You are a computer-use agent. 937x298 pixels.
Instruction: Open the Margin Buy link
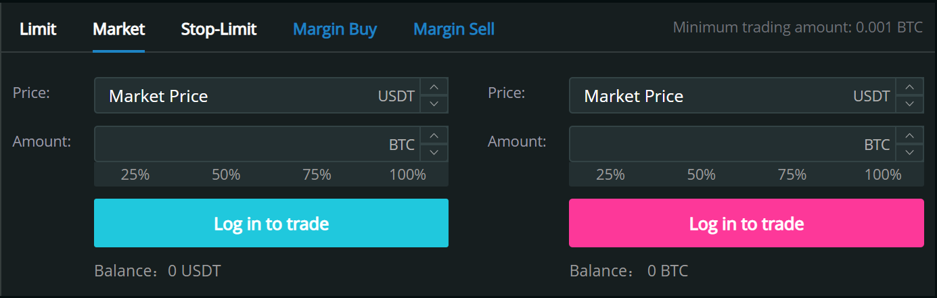click(x=334, y=30)
